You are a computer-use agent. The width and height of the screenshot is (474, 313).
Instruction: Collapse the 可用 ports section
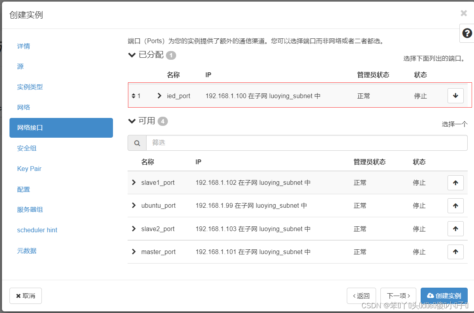pyautogui.click(x=132, y=121)
